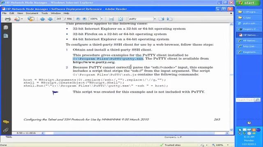The image size is (263, 147).
Task: Open the Help menu
Action: (x=66, y=13)
